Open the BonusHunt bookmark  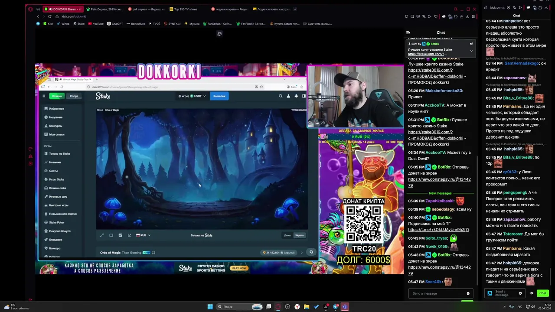pos(136,24)
